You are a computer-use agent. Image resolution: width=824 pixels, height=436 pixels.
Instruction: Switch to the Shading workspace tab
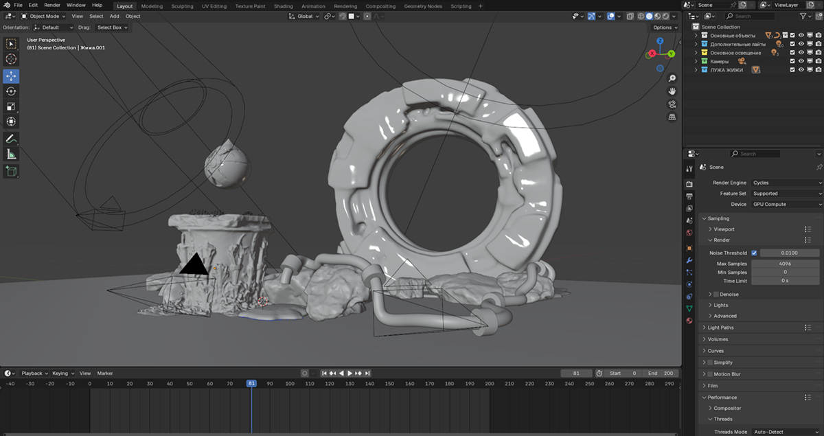pyautogui.click(x=283, y=6)
